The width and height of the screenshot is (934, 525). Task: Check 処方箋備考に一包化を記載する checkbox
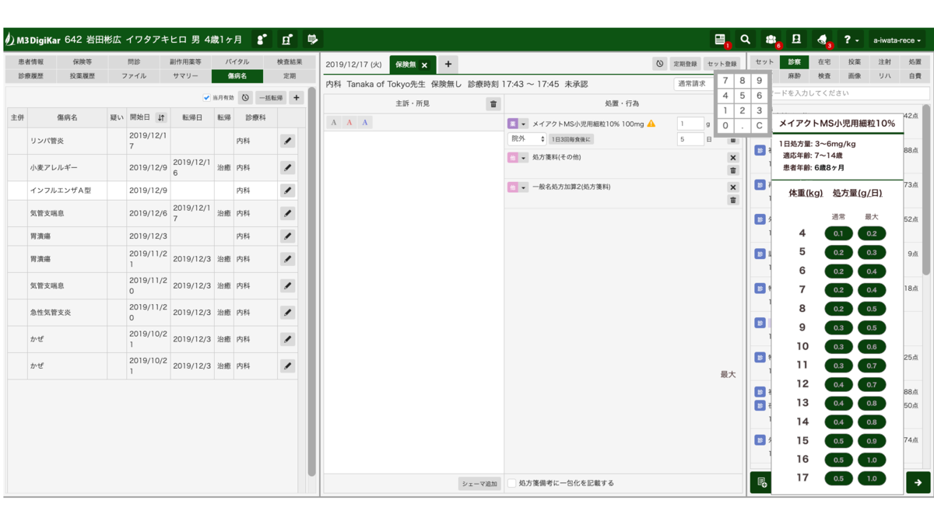(x=511, y=483)
